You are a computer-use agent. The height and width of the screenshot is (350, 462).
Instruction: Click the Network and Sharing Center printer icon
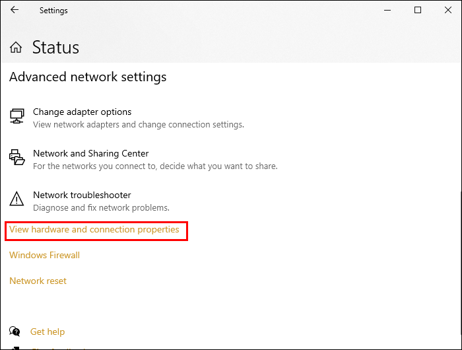(x=17, y=158)
